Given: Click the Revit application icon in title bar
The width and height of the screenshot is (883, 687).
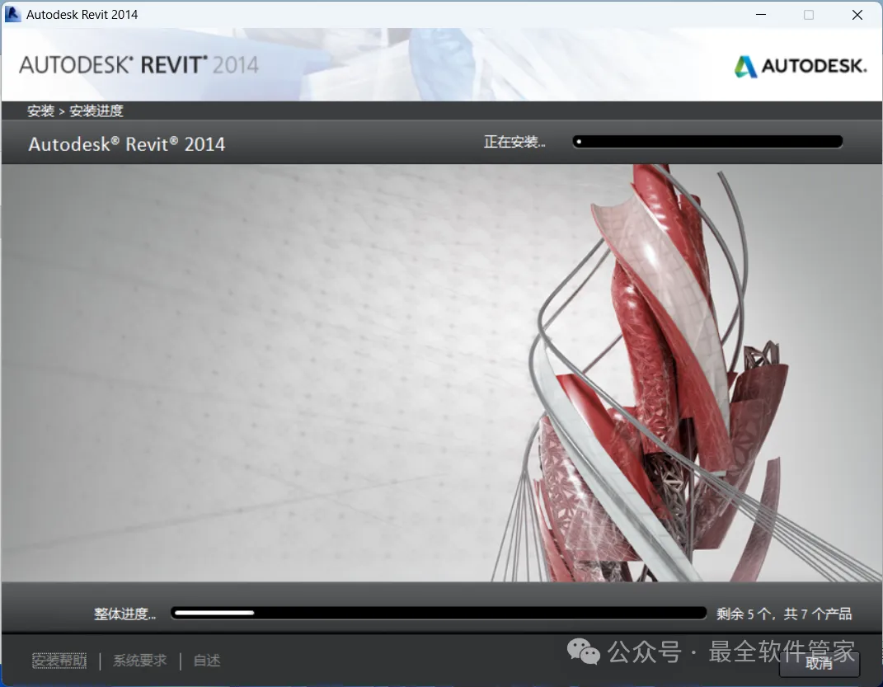Looking at the screenshot, I should pyautogui.click(x=12, y=14).
